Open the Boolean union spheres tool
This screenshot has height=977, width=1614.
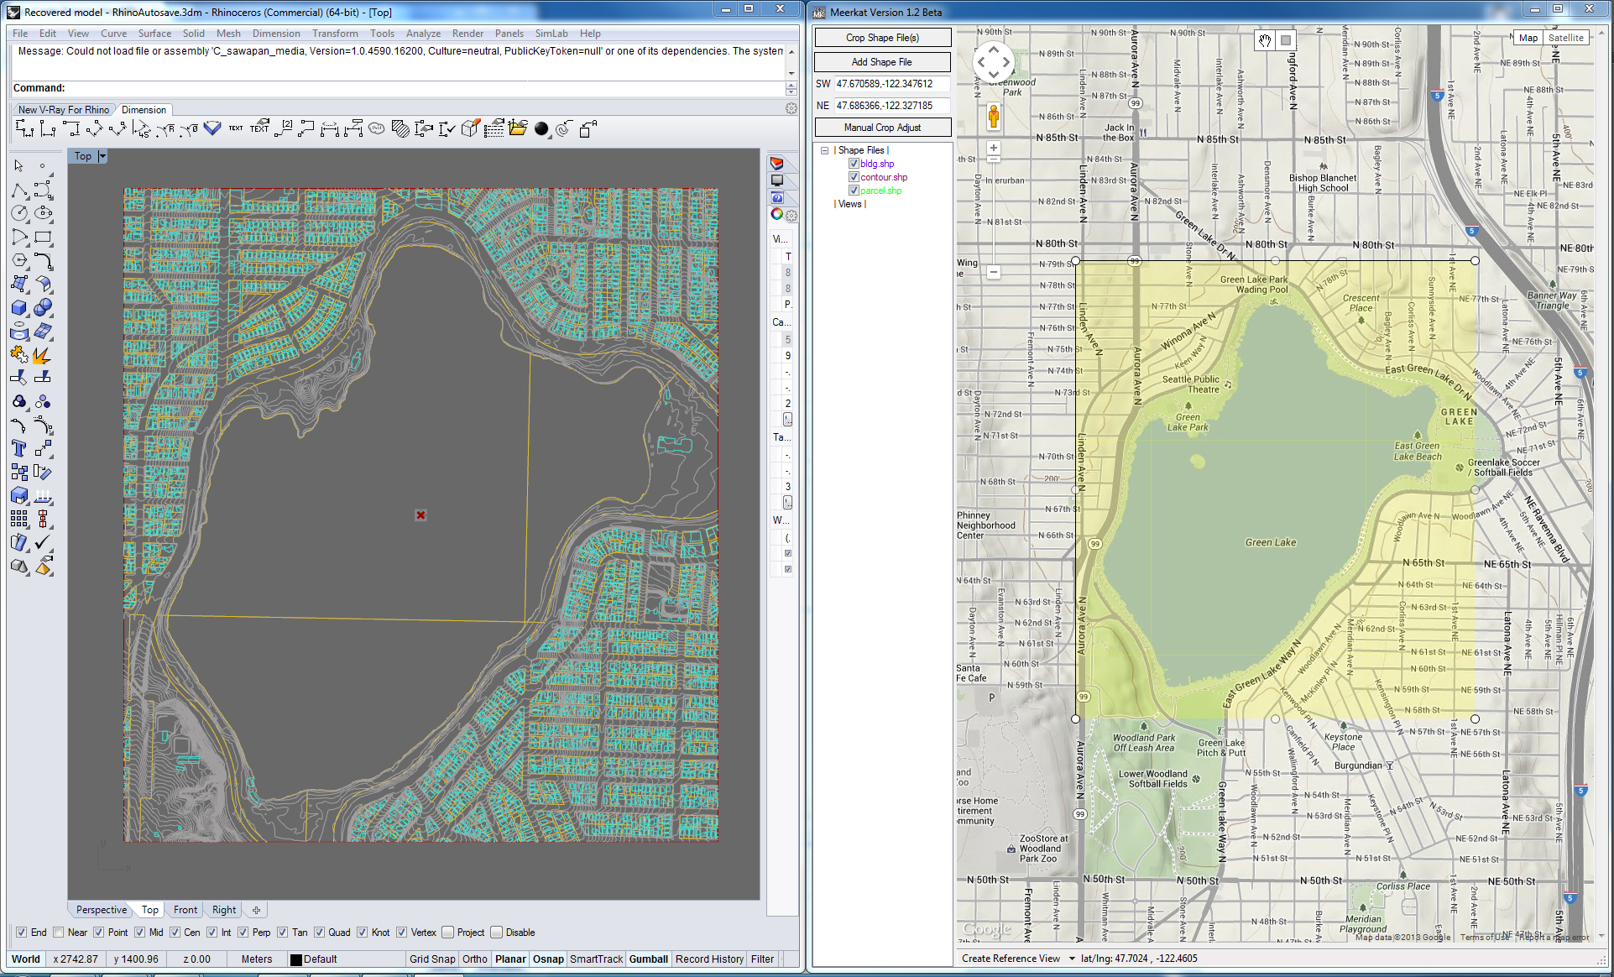coord(43,308)
